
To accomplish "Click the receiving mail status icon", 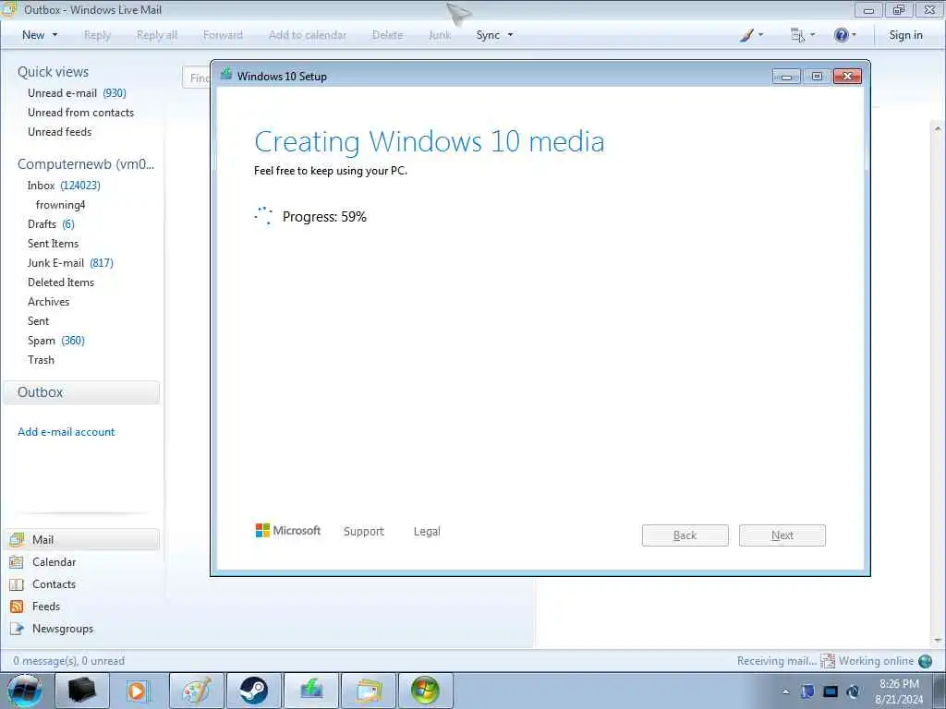I will coord(827,661).
